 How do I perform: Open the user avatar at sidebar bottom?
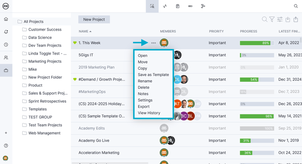tap(5, 158)
